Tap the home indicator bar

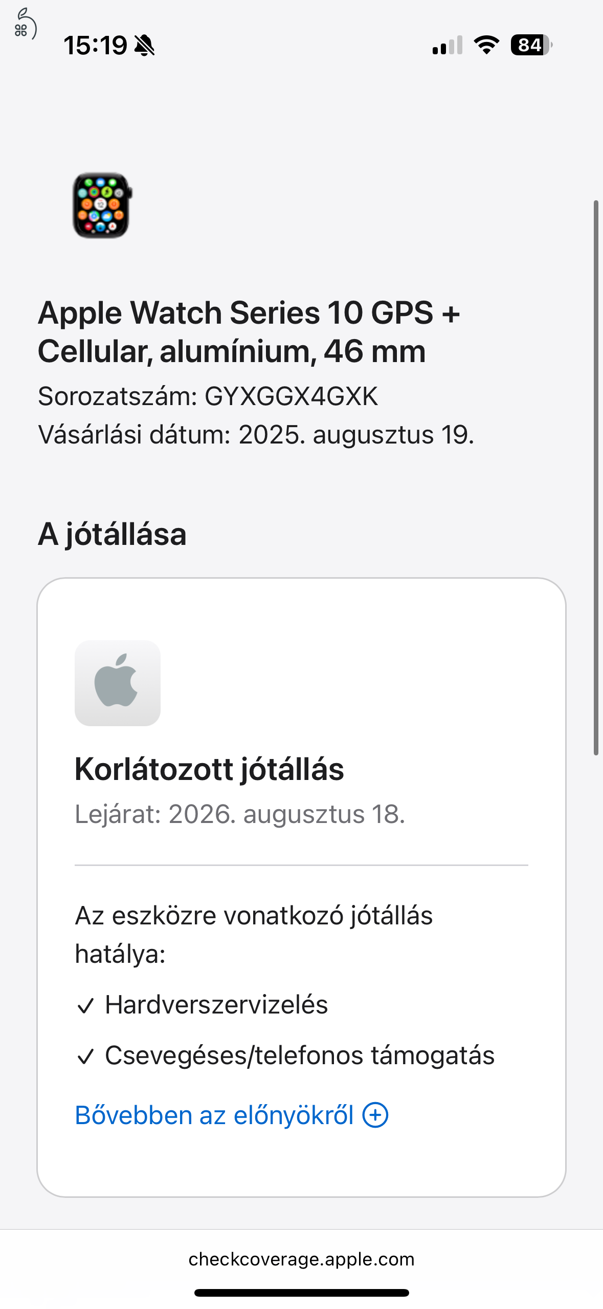point(301,1293)
